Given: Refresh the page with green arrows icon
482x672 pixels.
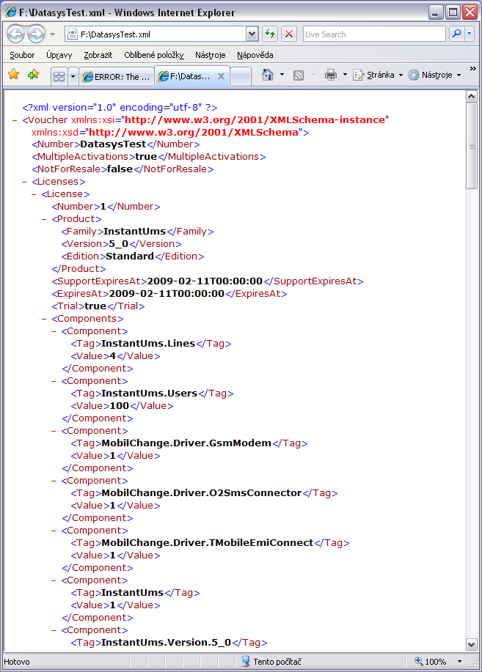Looking at the screenshot, I should [270, 34].
